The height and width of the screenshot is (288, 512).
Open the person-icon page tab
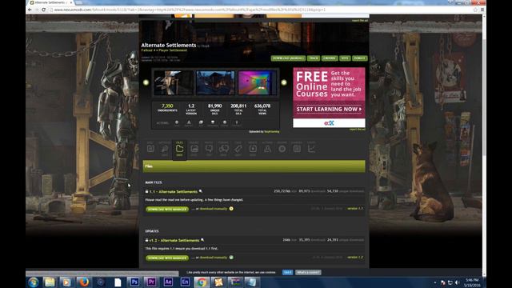pyautogui.click(x=267, y=149)
